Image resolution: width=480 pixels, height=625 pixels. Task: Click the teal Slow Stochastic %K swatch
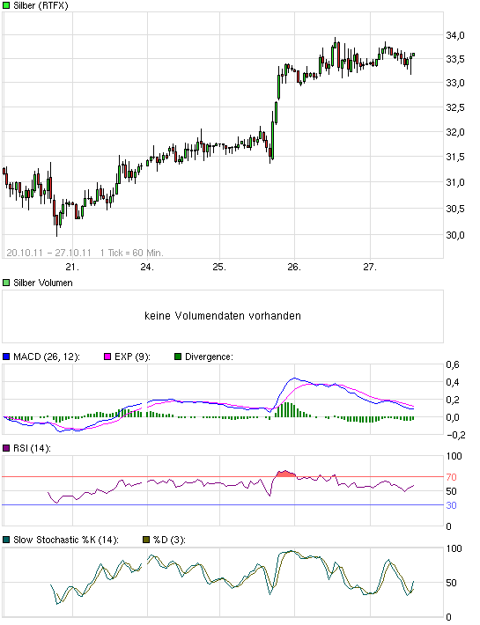[x=6, y=540]
